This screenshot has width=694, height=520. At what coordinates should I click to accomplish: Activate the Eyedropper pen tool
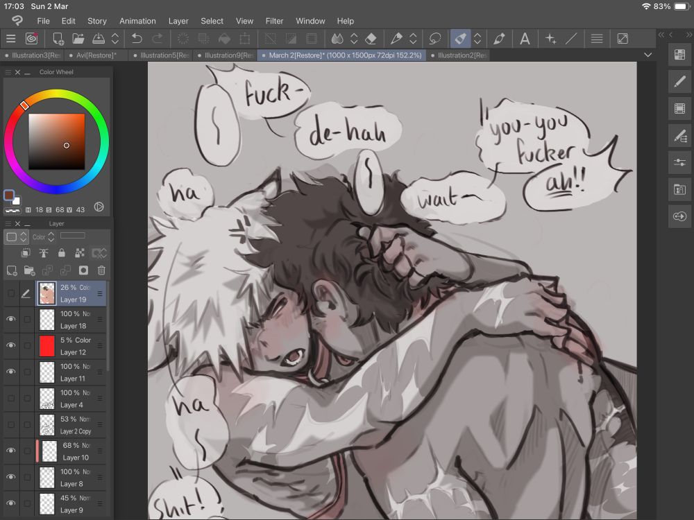[x=499, y=39]
